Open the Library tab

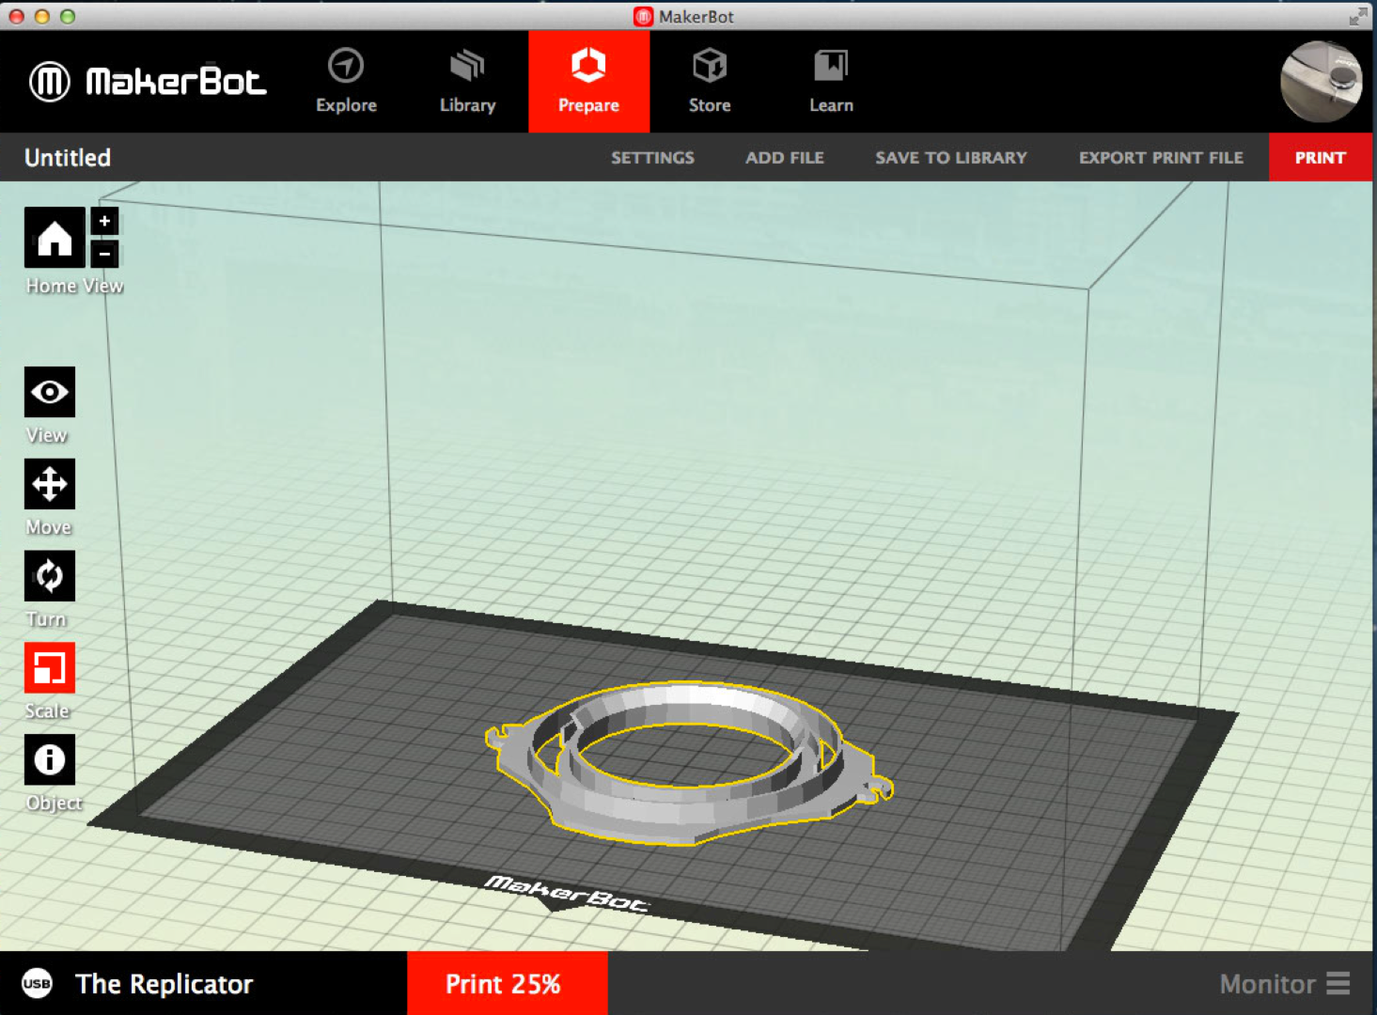tap(467, 82)
